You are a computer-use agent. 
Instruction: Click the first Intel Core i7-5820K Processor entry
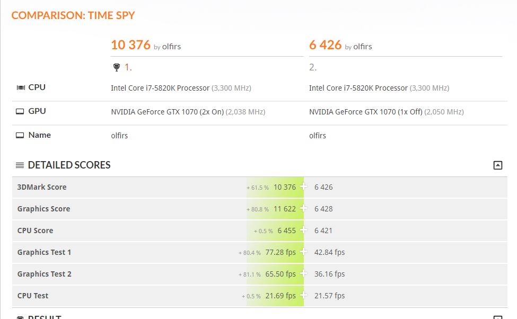click(160, 88)
